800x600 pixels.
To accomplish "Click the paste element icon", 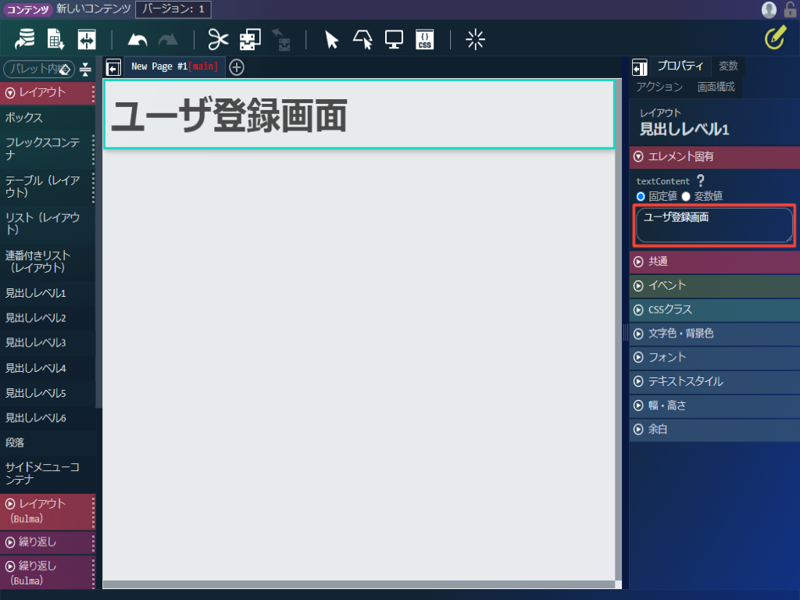I will pos(281,39).
